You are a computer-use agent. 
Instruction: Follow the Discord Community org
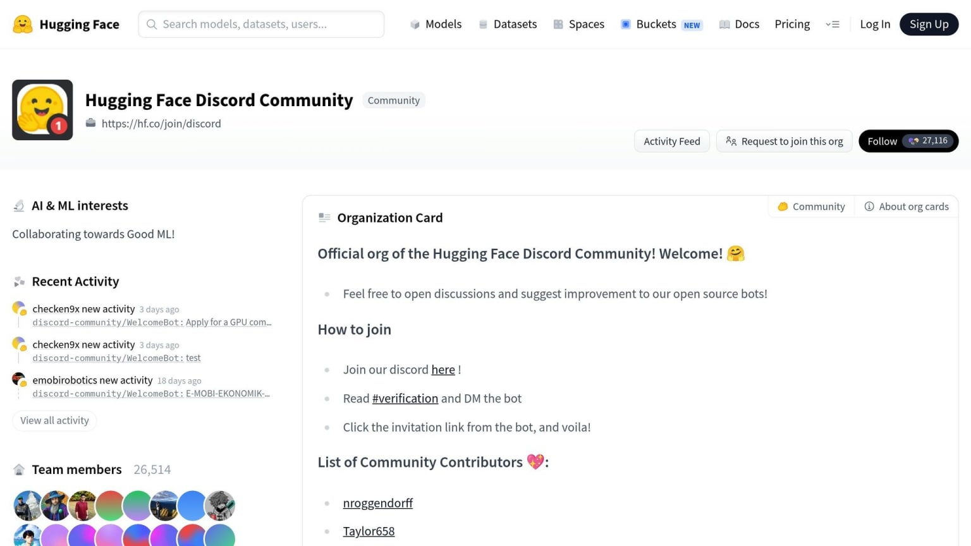tap(908, 141)
